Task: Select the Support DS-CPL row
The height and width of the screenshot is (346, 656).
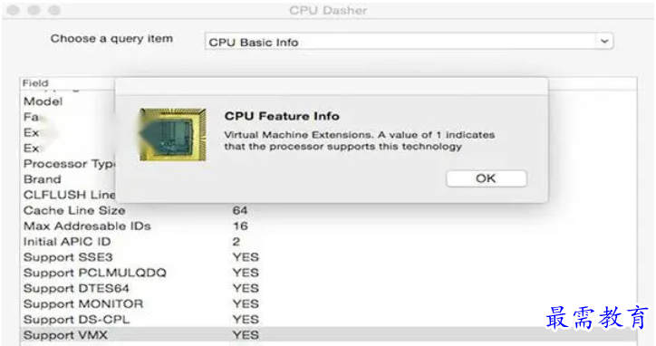Action: coord(328,319)
